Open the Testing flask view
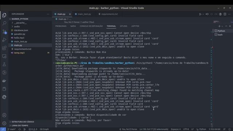Screen dimensions: 233x131 pos(4,64)
